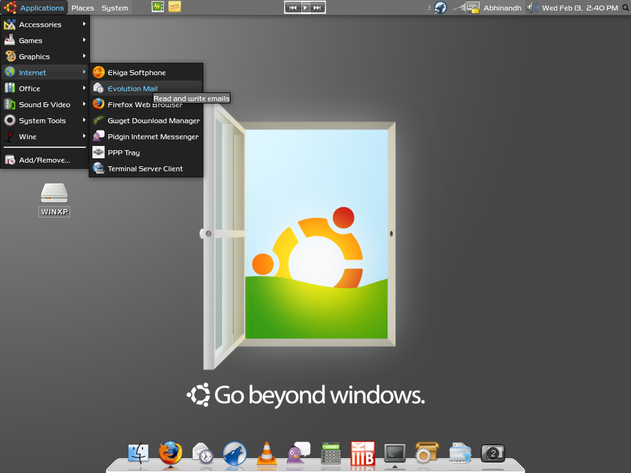Click the red K3b icon in the dock

pos(362,454)
